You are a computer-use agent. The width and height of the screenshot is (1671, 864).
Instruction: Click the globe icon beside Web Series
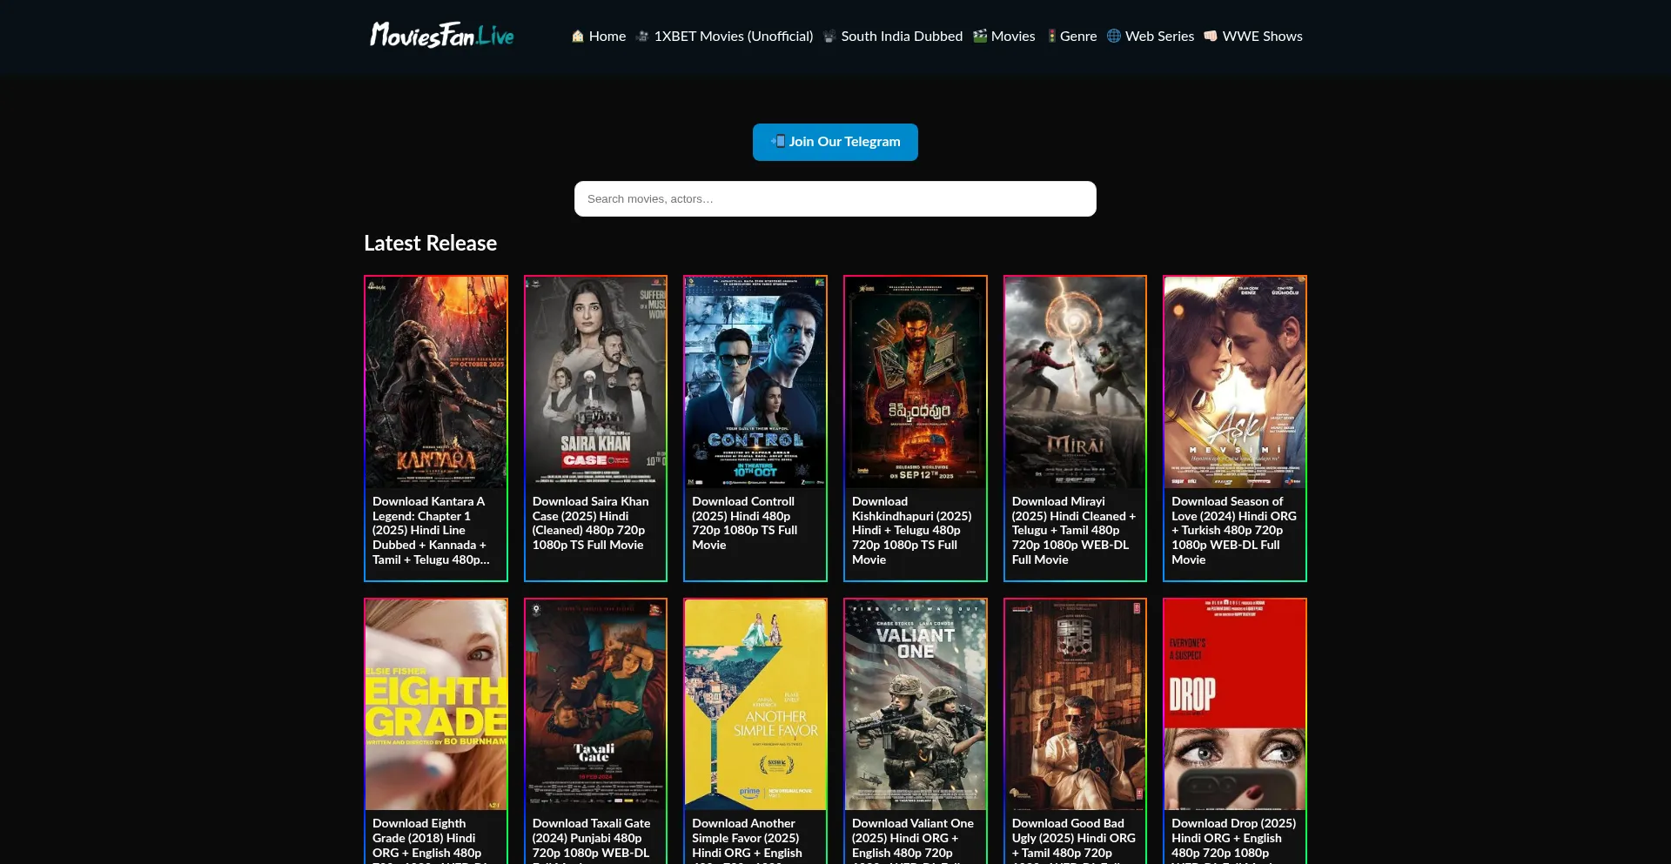click(1113, 37)
